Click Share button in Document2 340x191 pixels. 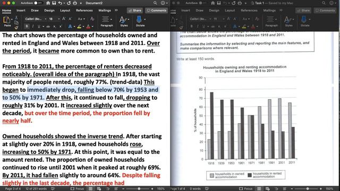[134, 11]
